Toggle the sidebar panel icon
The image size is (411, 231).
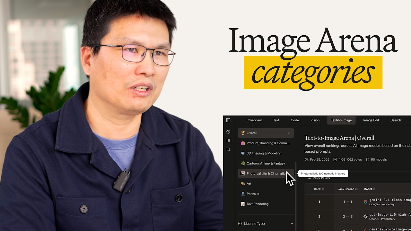coord(228,120)
